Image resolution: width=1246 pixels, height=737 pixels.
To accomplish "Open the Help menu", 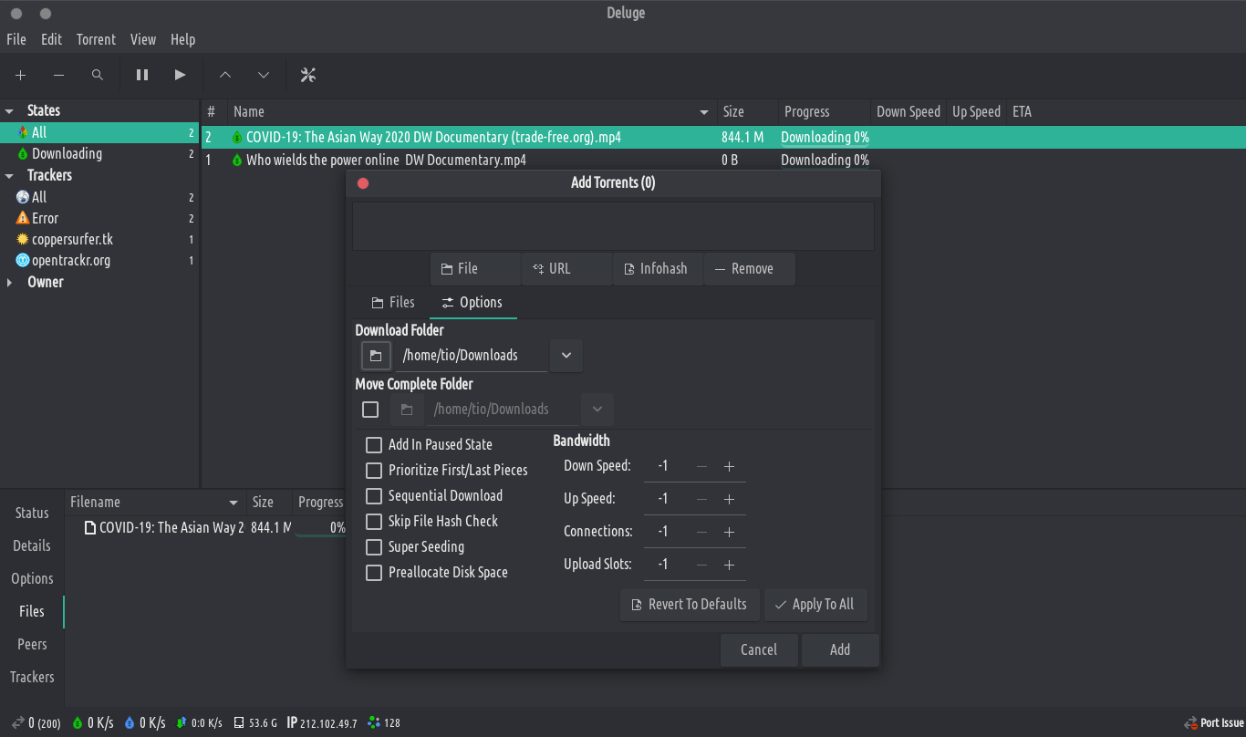I will point(183,39).
